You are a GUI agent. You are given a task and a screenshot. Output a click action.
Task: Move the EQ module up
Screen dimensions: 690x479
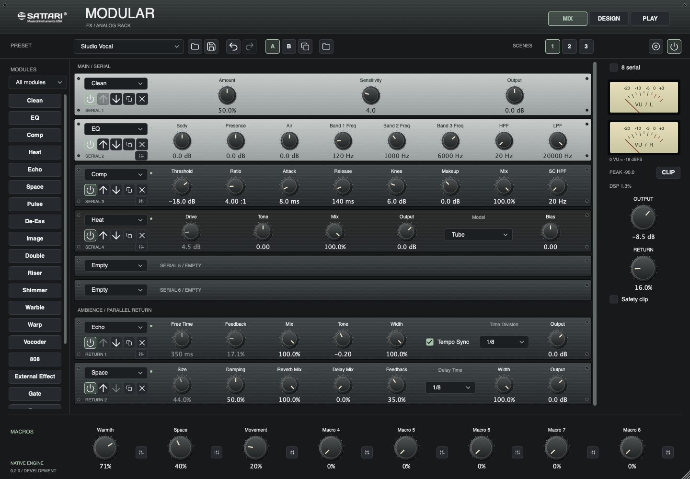point(103,145)
